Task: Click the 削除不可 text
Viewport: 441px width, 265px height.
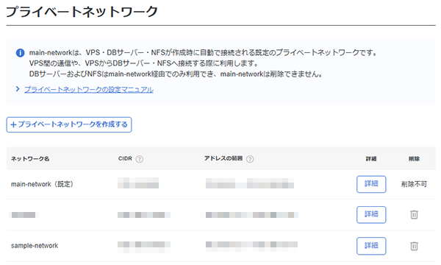Action: pos(414,184)
